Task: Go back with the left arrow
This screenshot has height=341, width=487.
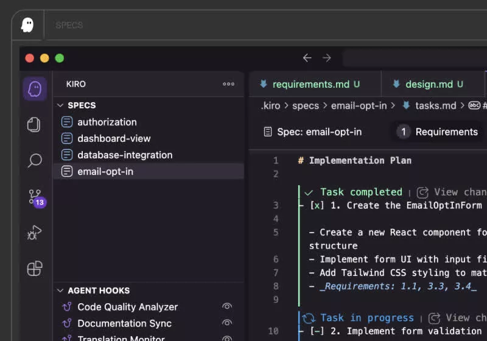Action: [x=307, y=58]
